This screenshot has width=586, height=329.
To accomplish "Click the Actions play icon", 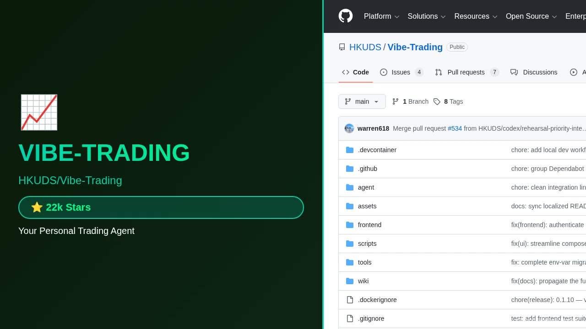I will point(574,72).
